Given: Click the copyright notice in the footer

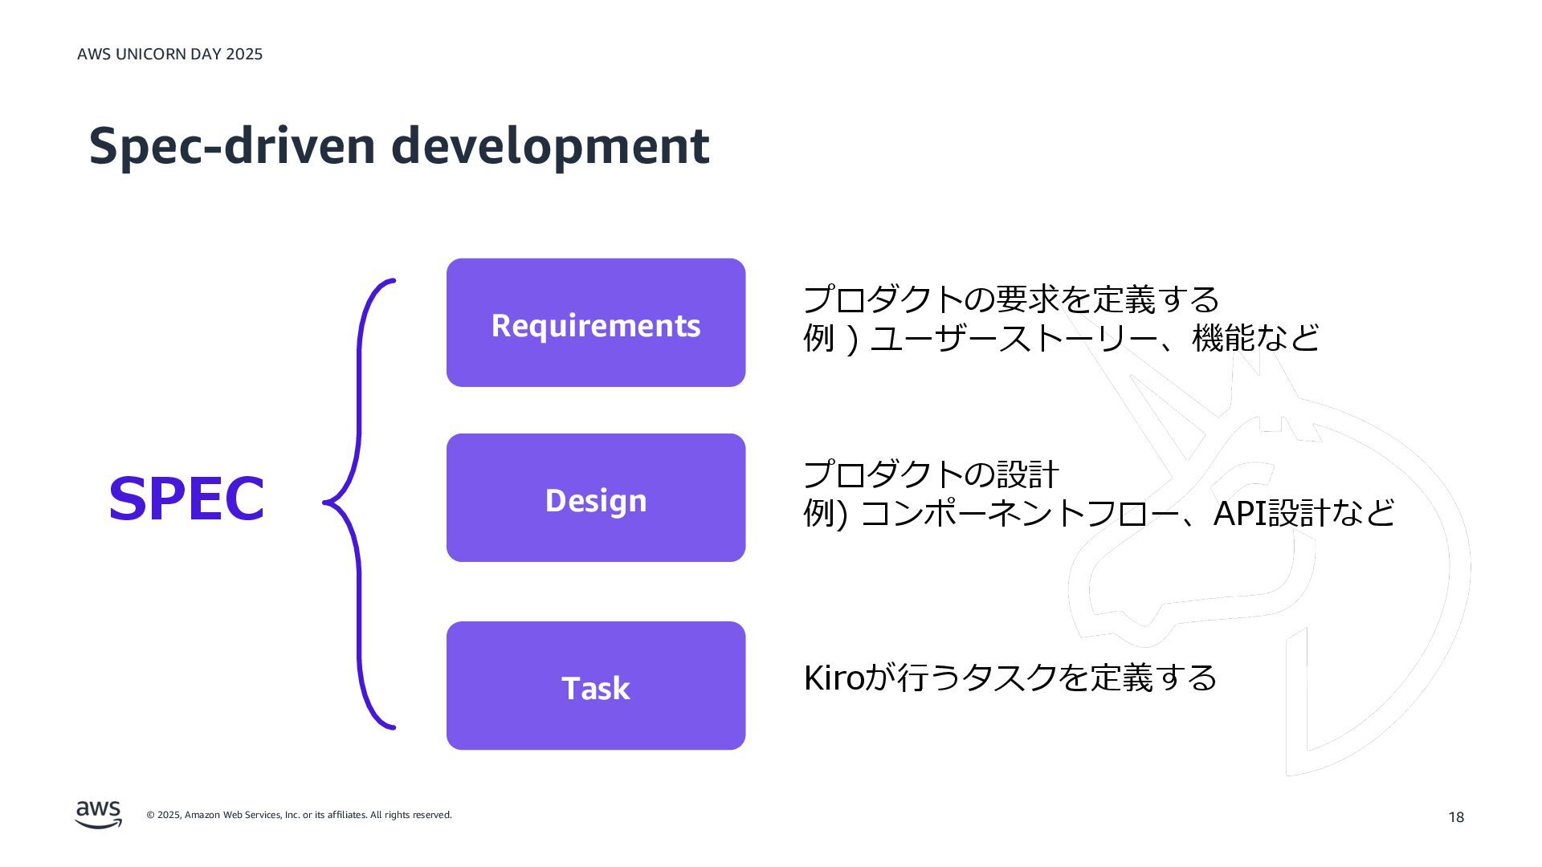Looking at the screenshot, I should coord(299,815).
